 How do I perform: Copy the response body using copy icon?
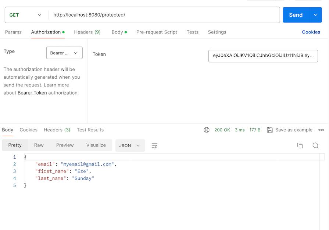(x=300, y=145)
